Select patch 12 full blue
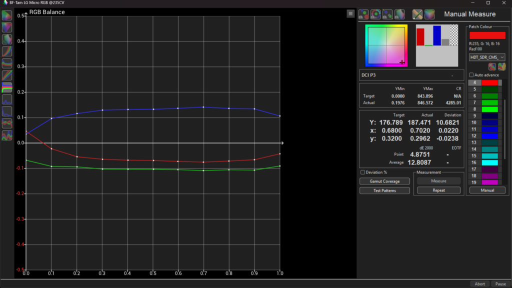The height and width of the screenshot is (288, 512). click(485, 136)
